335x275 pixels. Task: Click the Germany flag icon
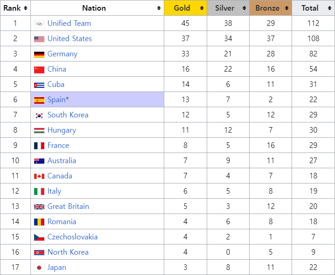click(x=39, y=54)
